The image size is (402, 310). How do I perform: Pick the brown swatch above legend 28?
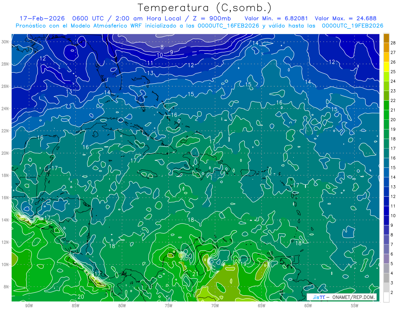tap(386, 38)
